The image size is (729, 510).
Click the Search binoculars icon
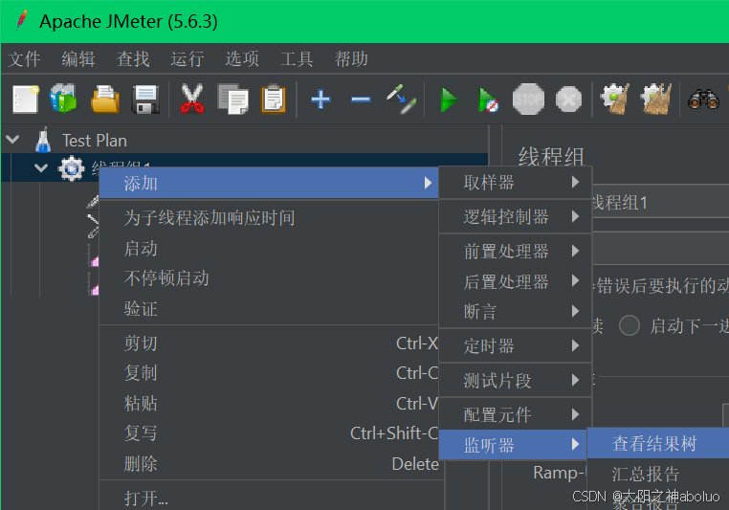click(x=703, y=99)
